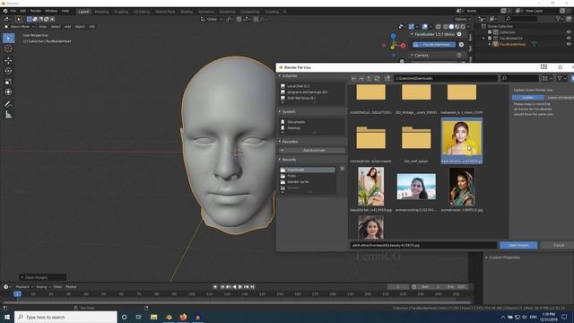Go forward to next folder in file view

[x=361, y=78]
